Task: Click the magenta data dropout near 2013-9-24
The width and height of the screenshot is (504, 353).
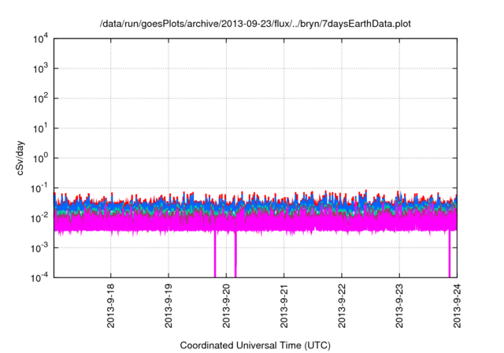Action: click(450, 254)
